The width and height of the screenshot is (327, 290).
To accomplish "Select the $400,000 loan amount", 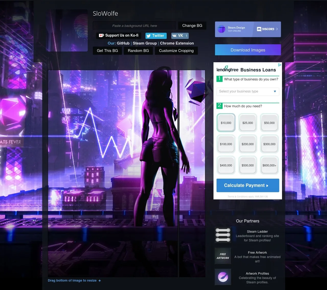I will click(226, 165).
